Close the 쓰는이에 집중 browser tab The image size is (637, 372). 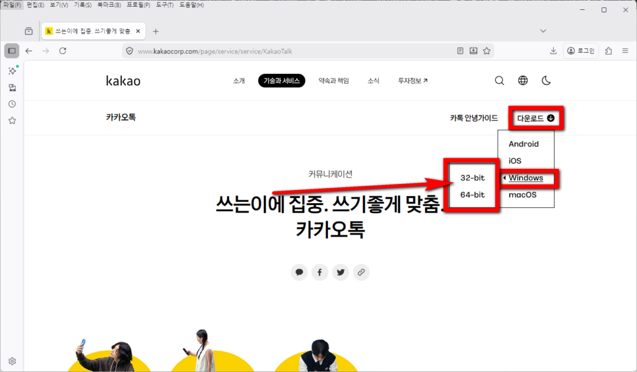[137, 31]
